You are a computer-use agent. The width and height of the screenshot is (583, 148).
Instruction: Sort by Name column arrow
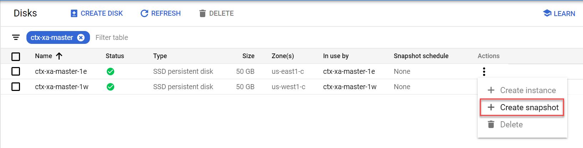[x=59, y=56]
